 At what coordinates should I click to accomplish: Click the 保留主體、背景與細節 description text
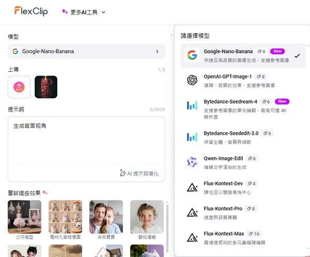(227, 142)
